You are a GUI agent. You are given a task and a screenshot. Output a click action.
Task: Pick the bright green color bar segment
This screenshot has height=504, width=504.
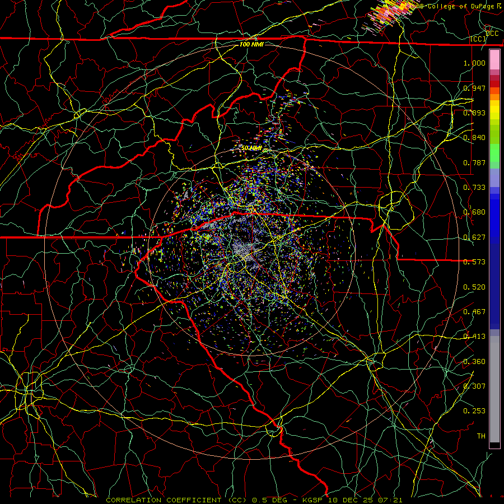coord(494,153)
